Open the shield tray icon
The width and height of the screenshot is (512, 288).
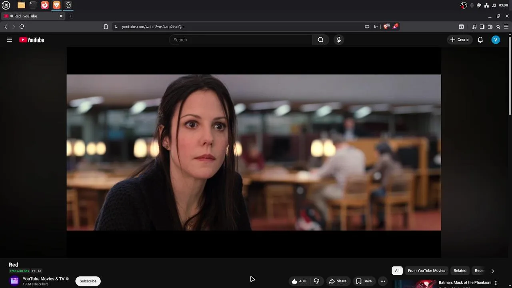479,5
